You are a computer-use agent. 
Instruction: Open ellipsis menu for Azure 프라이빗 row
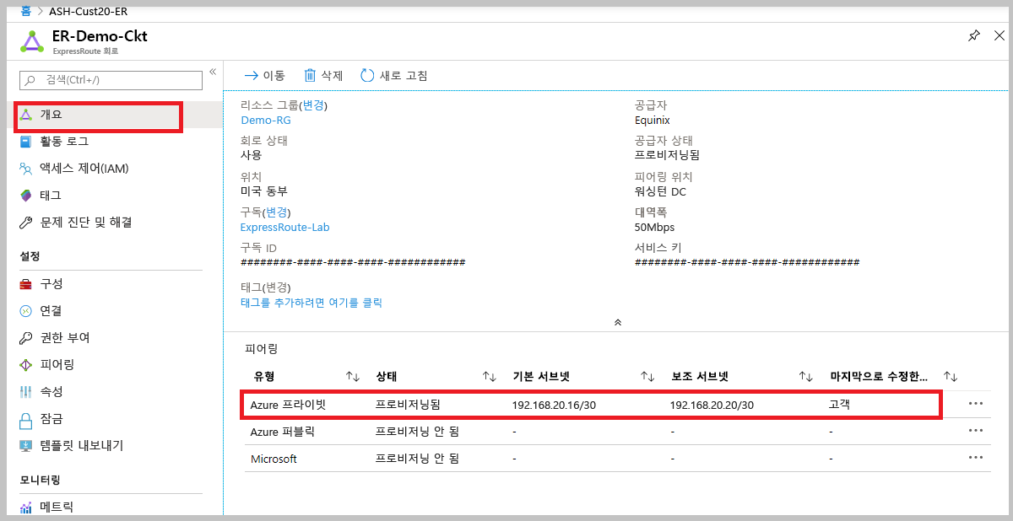(x=976, y=404)
